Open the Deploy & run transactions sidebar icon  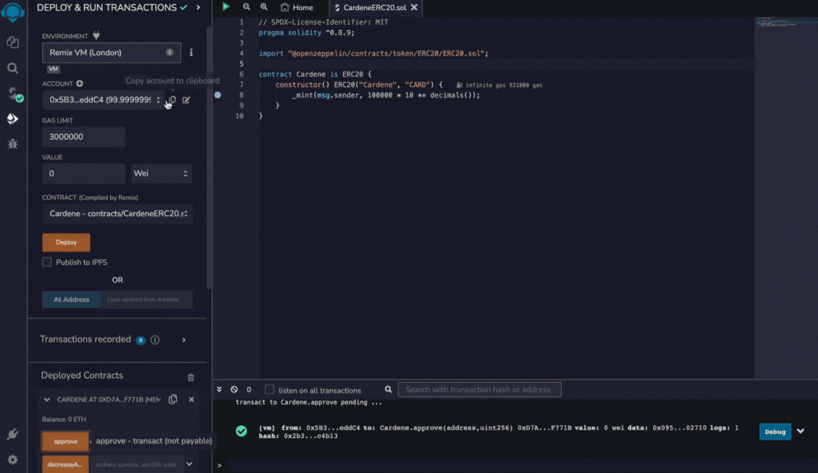[12, 119]
